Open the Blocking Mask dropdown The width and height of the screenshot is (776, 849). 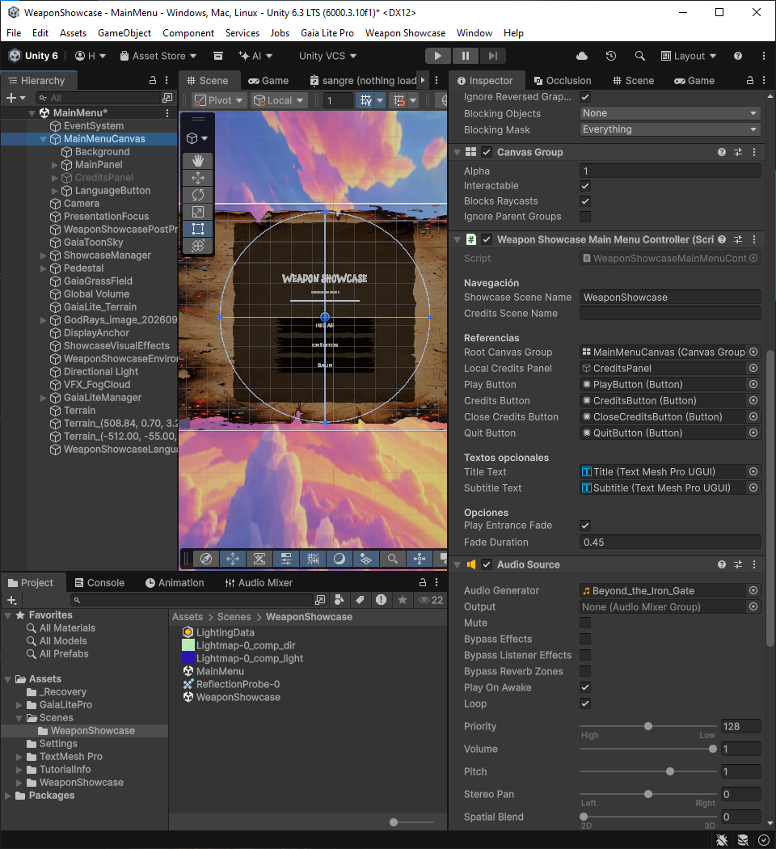(670, 129)
